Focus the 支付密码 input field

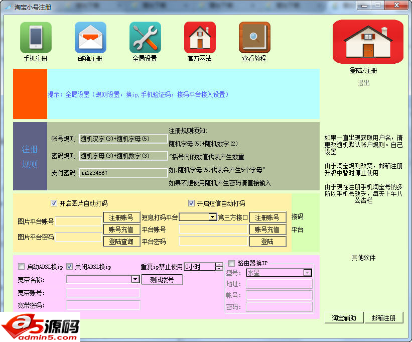coord(123,173)
